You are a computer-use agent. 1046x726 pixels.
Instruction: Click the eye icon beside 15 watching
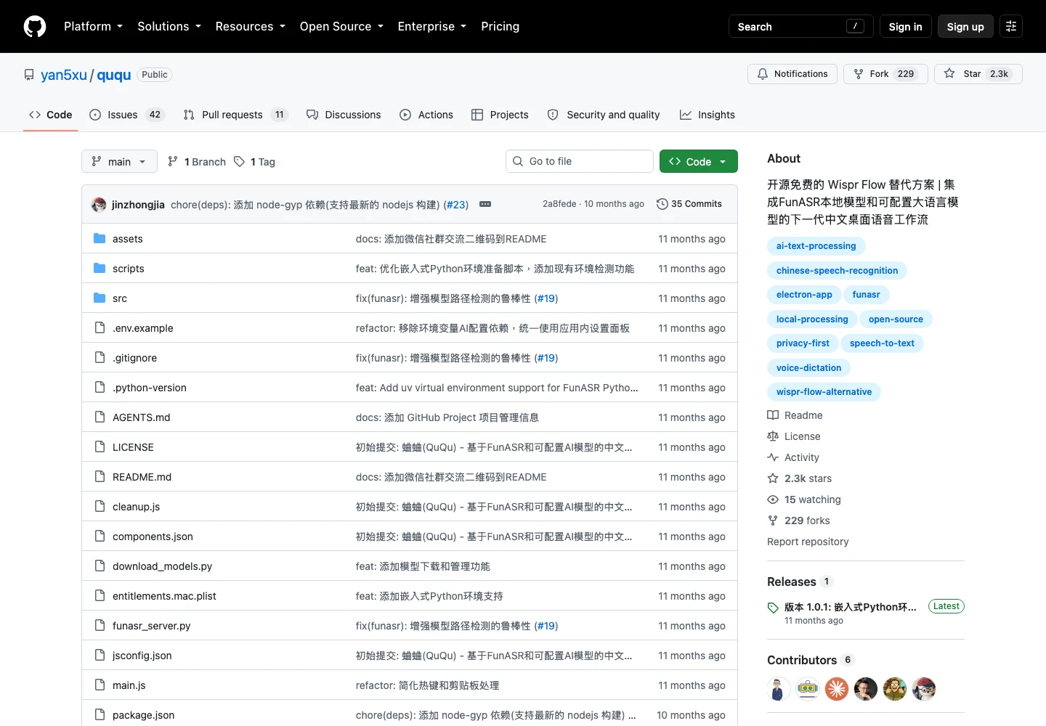[773, 499]
